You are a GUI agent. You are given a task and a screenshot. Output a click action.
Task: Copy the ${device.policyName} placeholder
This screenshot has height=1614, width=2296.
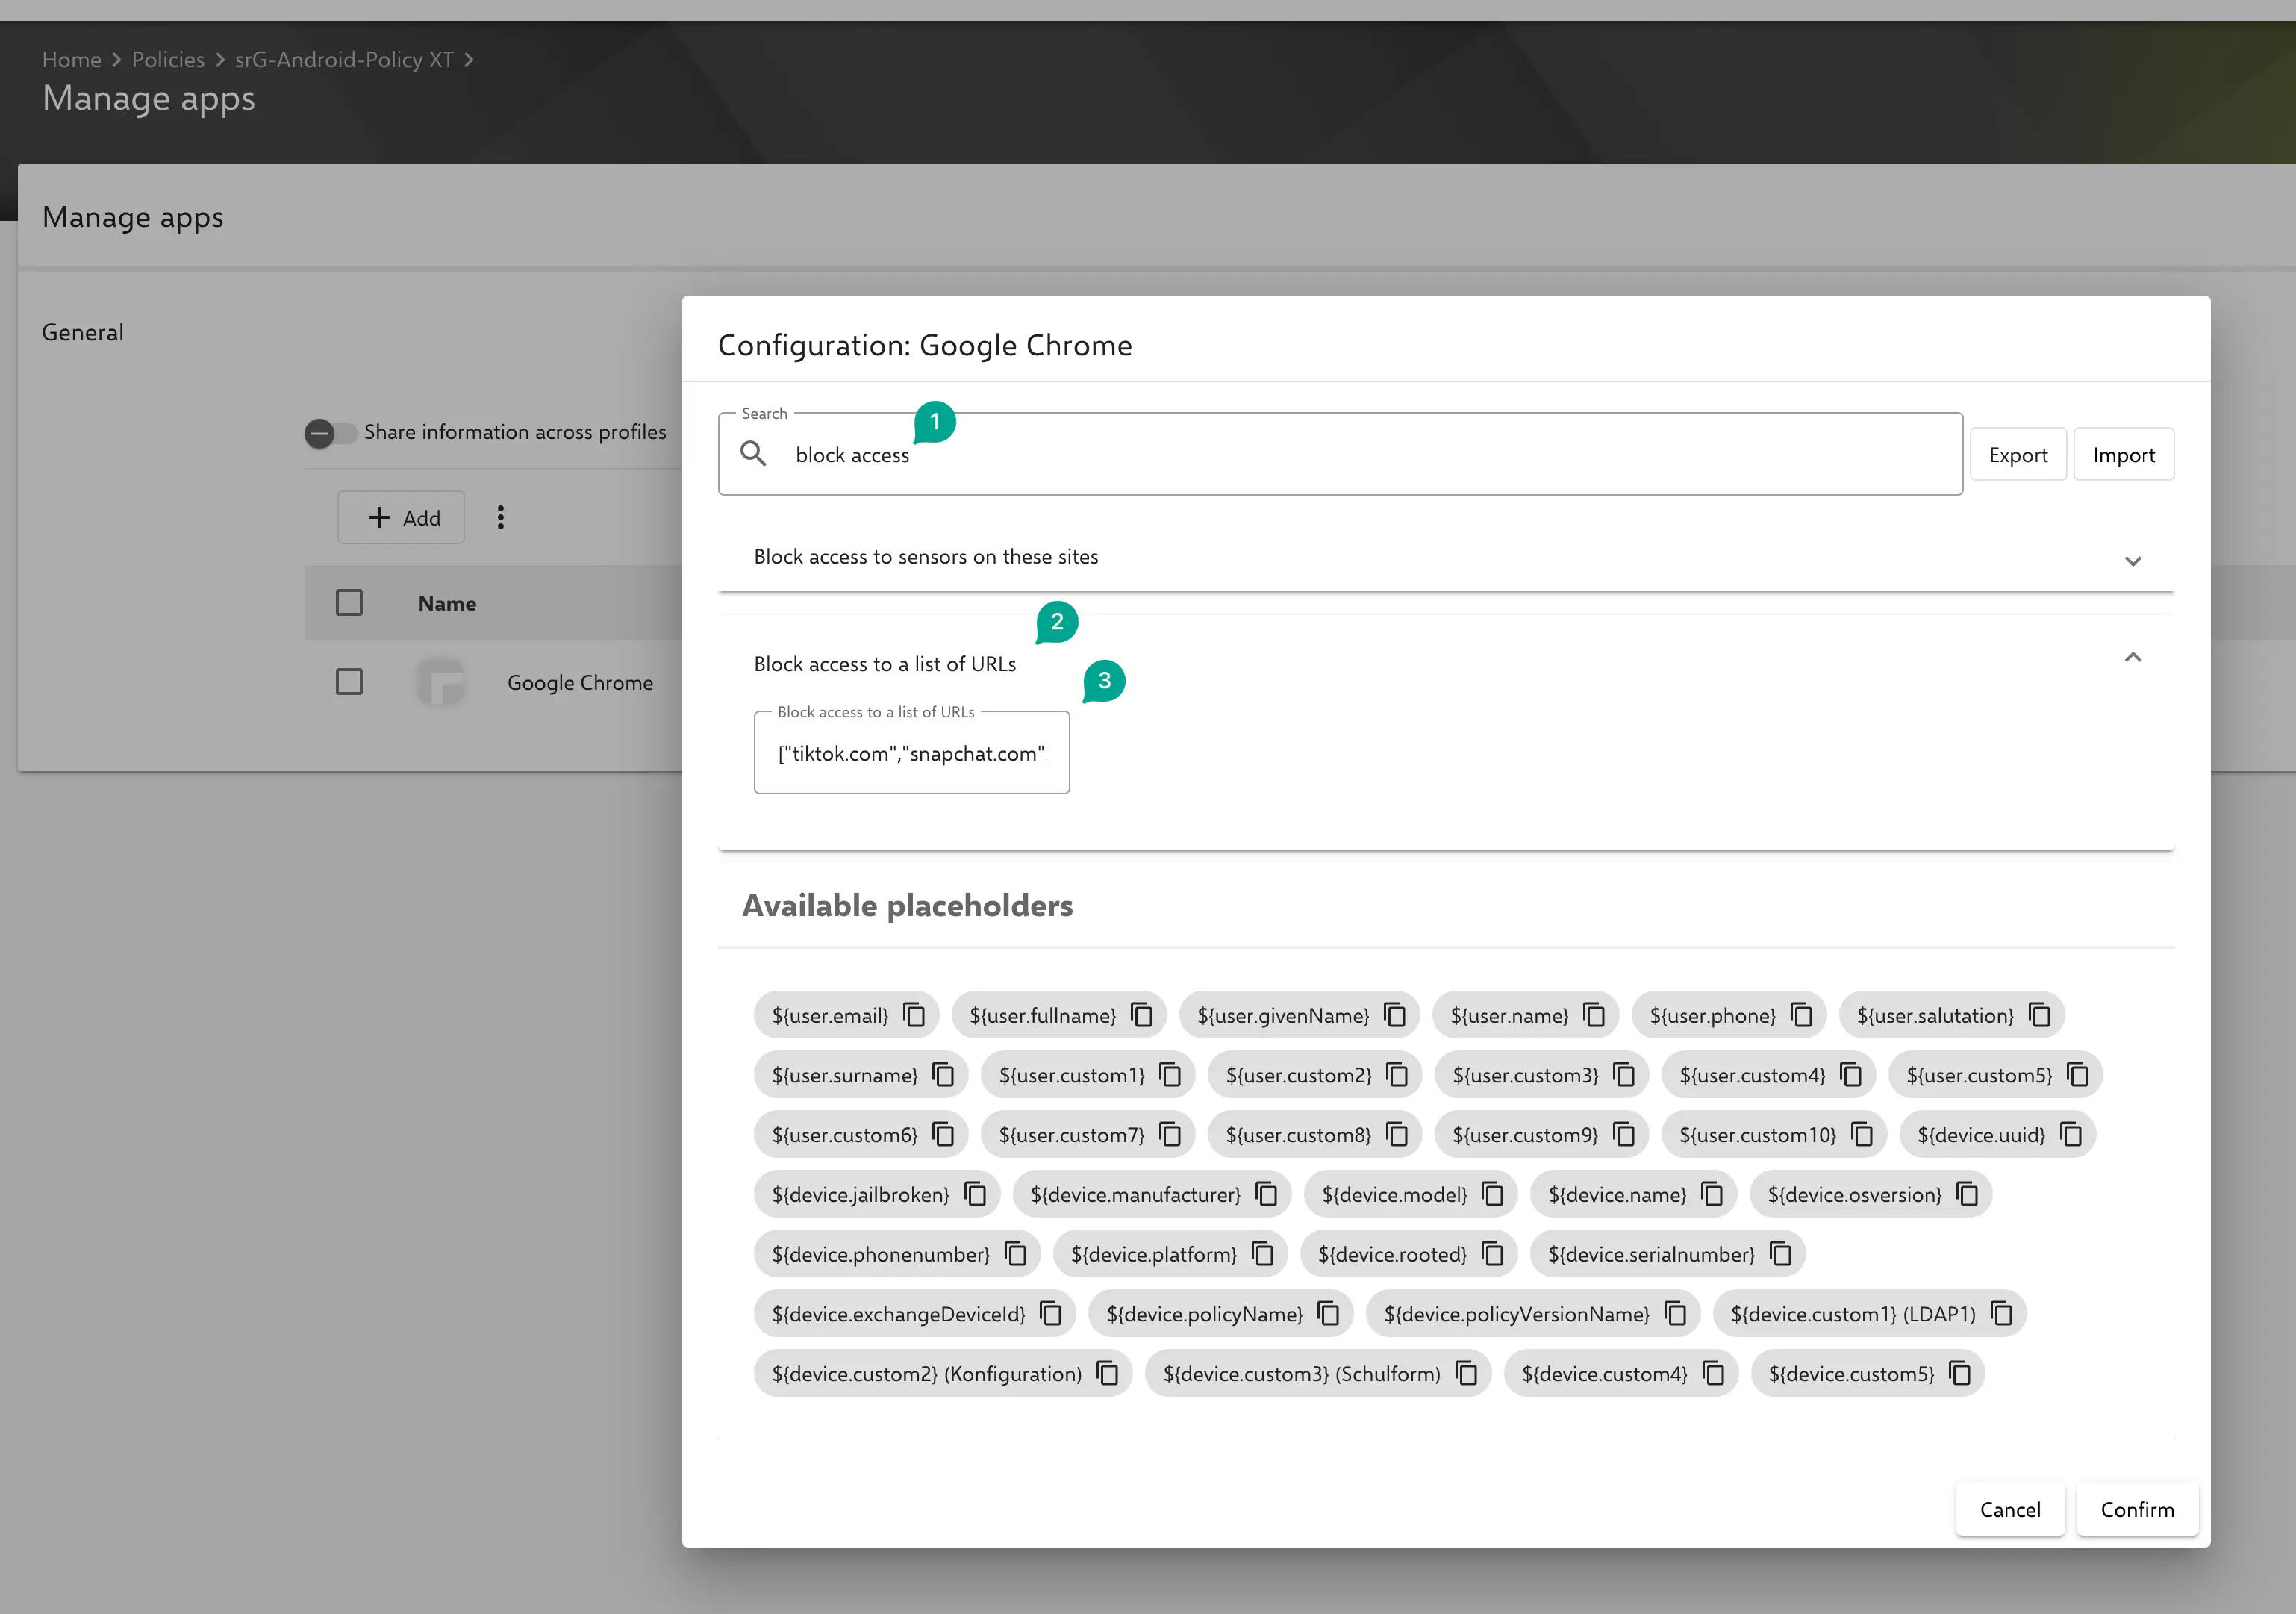1328,1314
